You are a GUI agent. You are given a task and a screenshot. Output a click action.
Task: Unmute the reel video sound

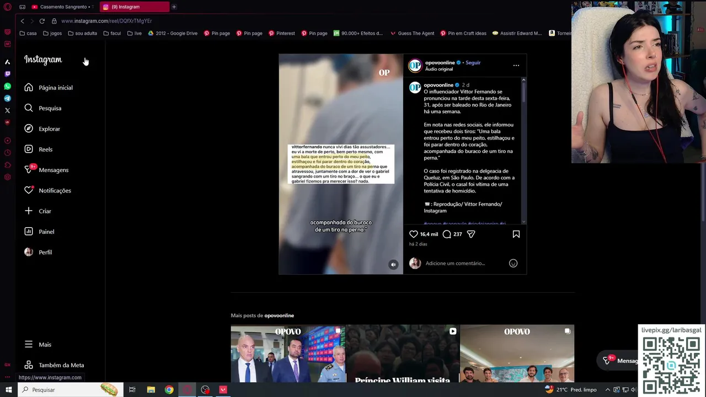[393, 265]
